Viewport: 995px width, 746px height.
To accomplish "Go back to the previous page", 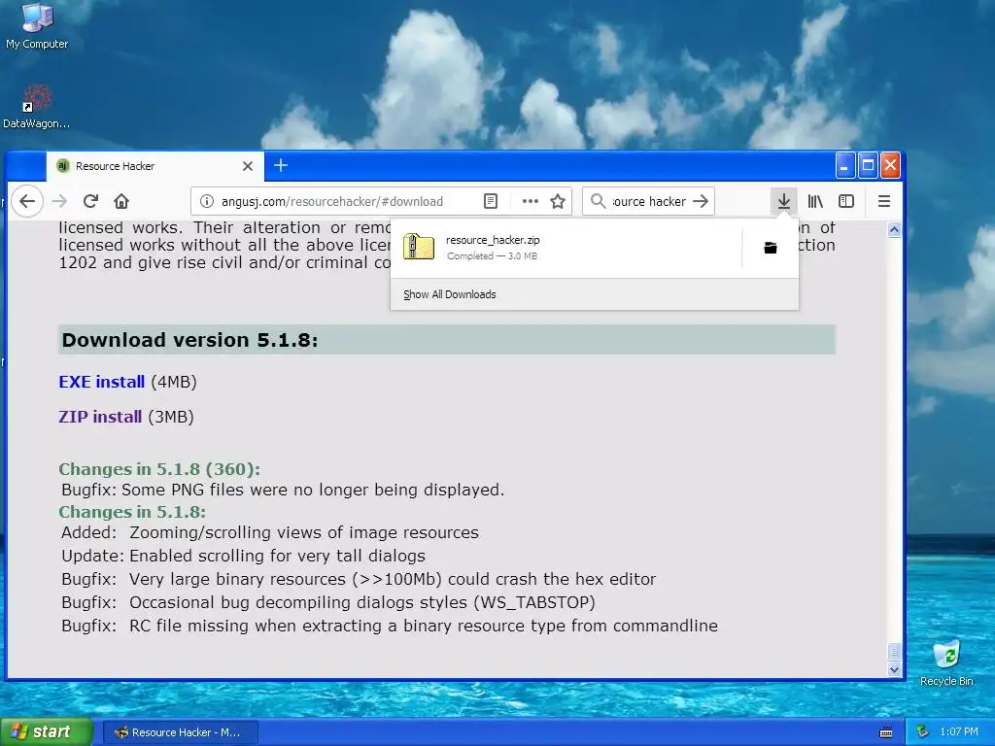I will [x=26, y=202].
